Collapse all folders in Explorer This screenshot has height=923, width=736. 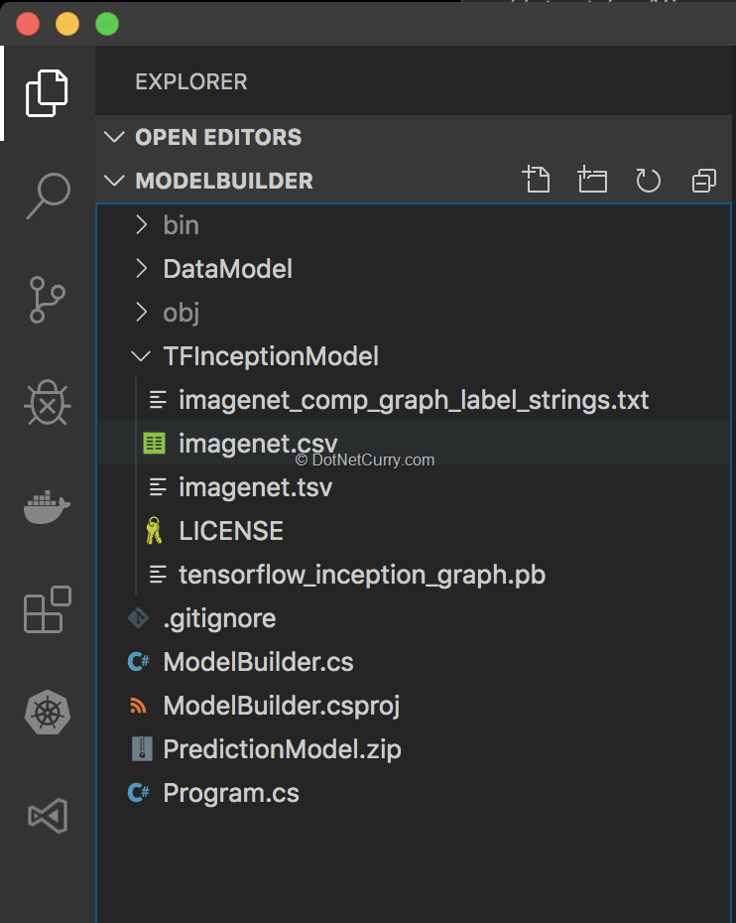(x=703, y=180)
